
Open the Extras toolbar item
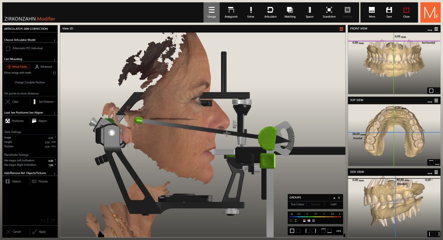[251, 12]
